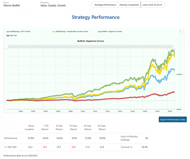
Task: Click the chart download icon
Action: click(180, 32)
